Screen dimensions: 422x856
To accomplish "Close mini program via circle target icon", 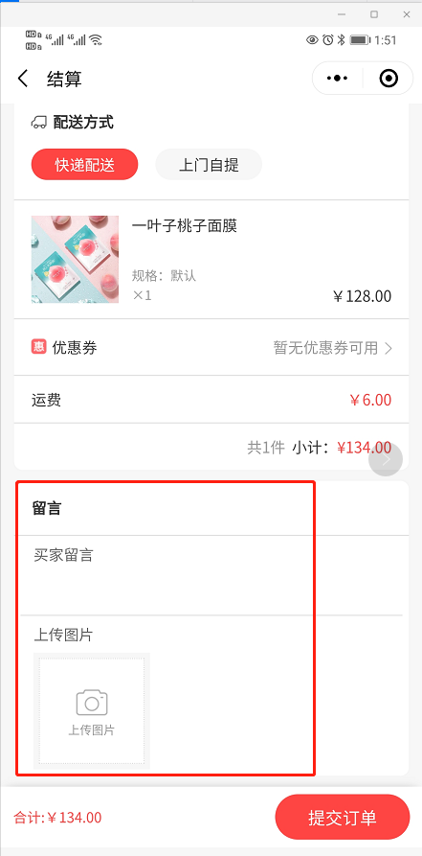I will (x=389, y=79).
